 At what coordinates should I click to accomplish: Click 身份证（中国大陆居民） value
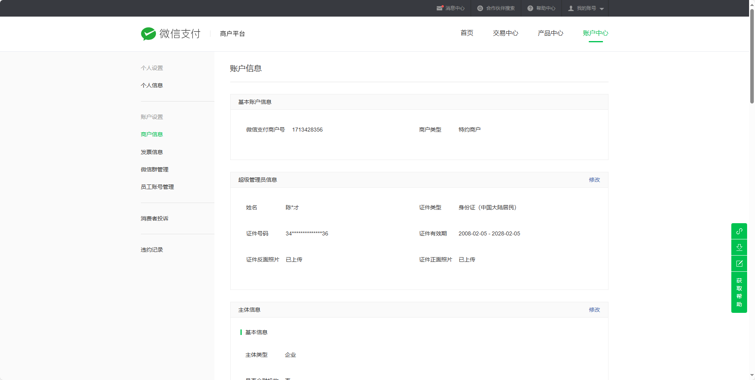pyautogui.click(x=487, y=207)
